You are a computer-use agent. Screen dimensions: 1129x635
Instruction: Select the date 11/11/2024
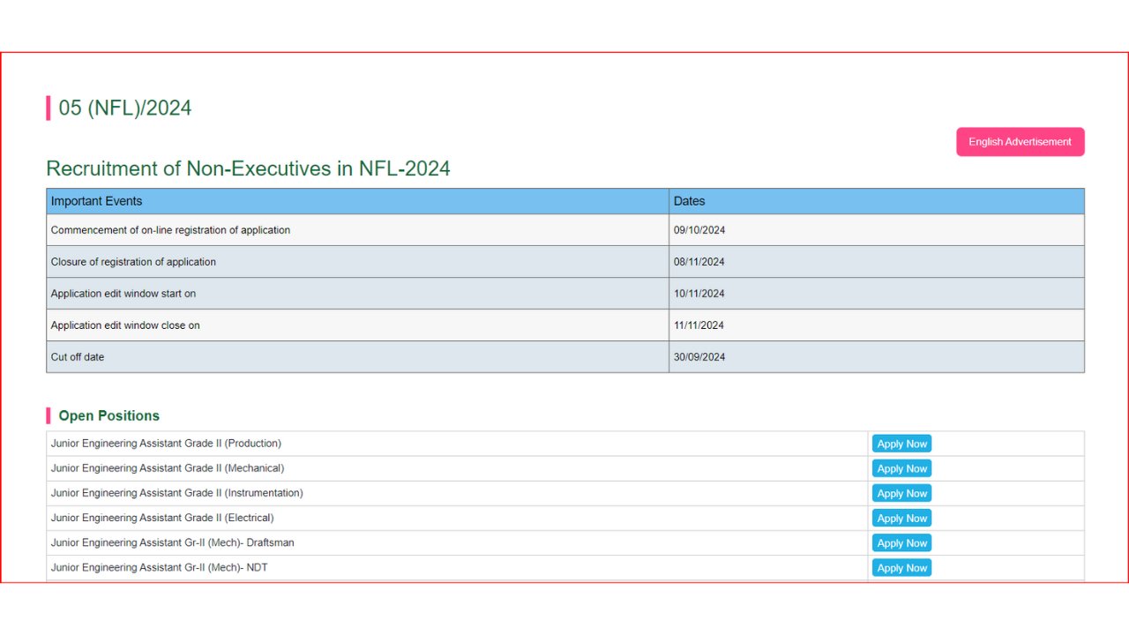[699, 325]
